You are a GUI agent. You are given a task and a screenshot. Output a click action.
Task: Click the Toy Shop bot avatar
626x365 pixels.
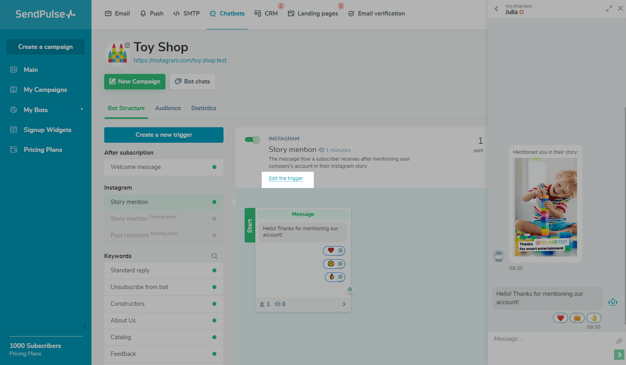[118, 53]
